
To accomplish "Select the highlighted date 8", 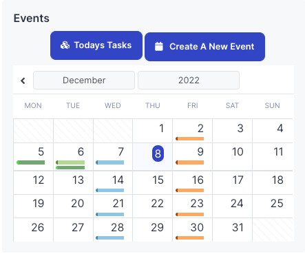I will (x=158, y=154).
